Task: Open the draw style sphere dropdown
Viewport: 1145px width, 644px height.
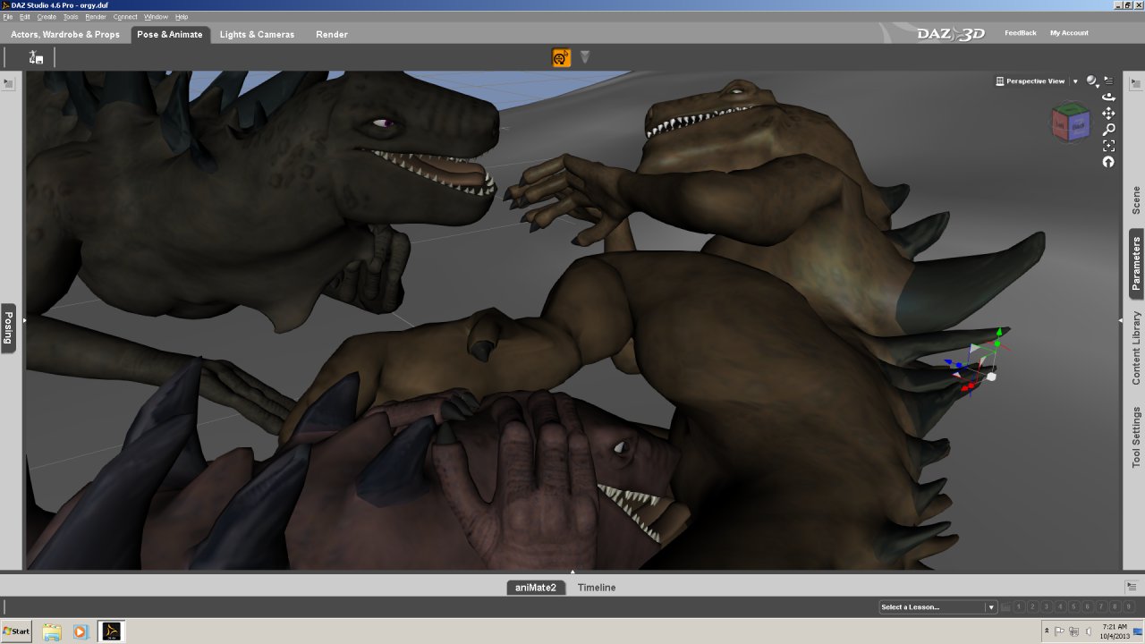Action: point(1093,81)
